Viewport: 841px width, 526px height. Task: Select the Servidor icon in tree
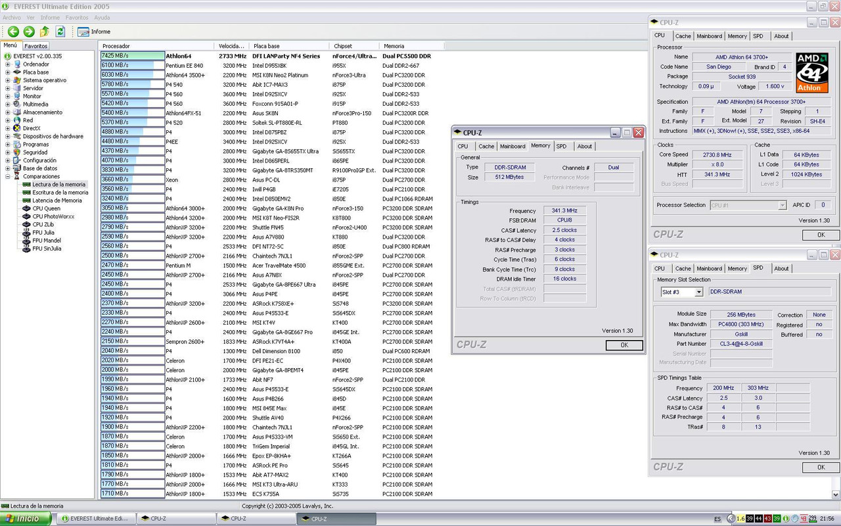(17, 88)
